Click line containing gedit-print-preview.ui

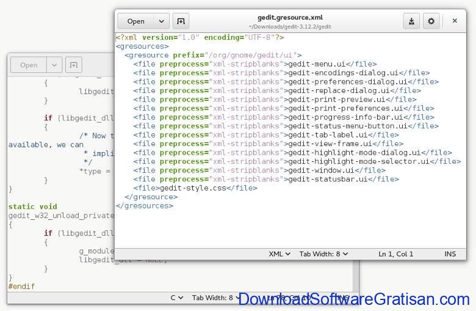click(275, 99)
